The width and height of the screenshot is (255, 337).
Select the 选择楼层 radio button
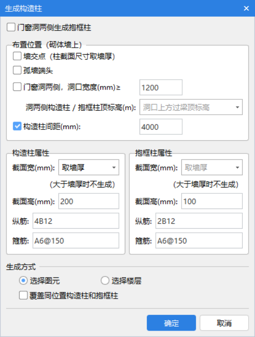click(x=105, y=281)
